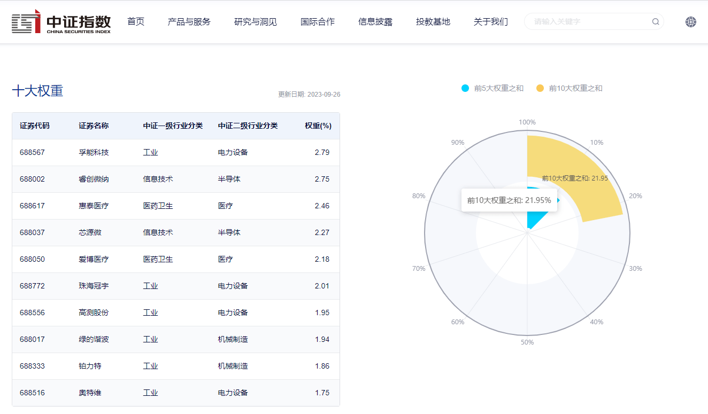Open the 关于我们 menu item
This screenshot has height=414, width=708.
tap(491, 22)
